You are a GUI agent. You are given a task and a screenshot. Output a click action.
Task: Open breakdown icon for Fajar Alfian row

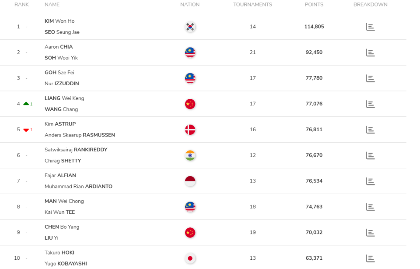click(370, 181)
